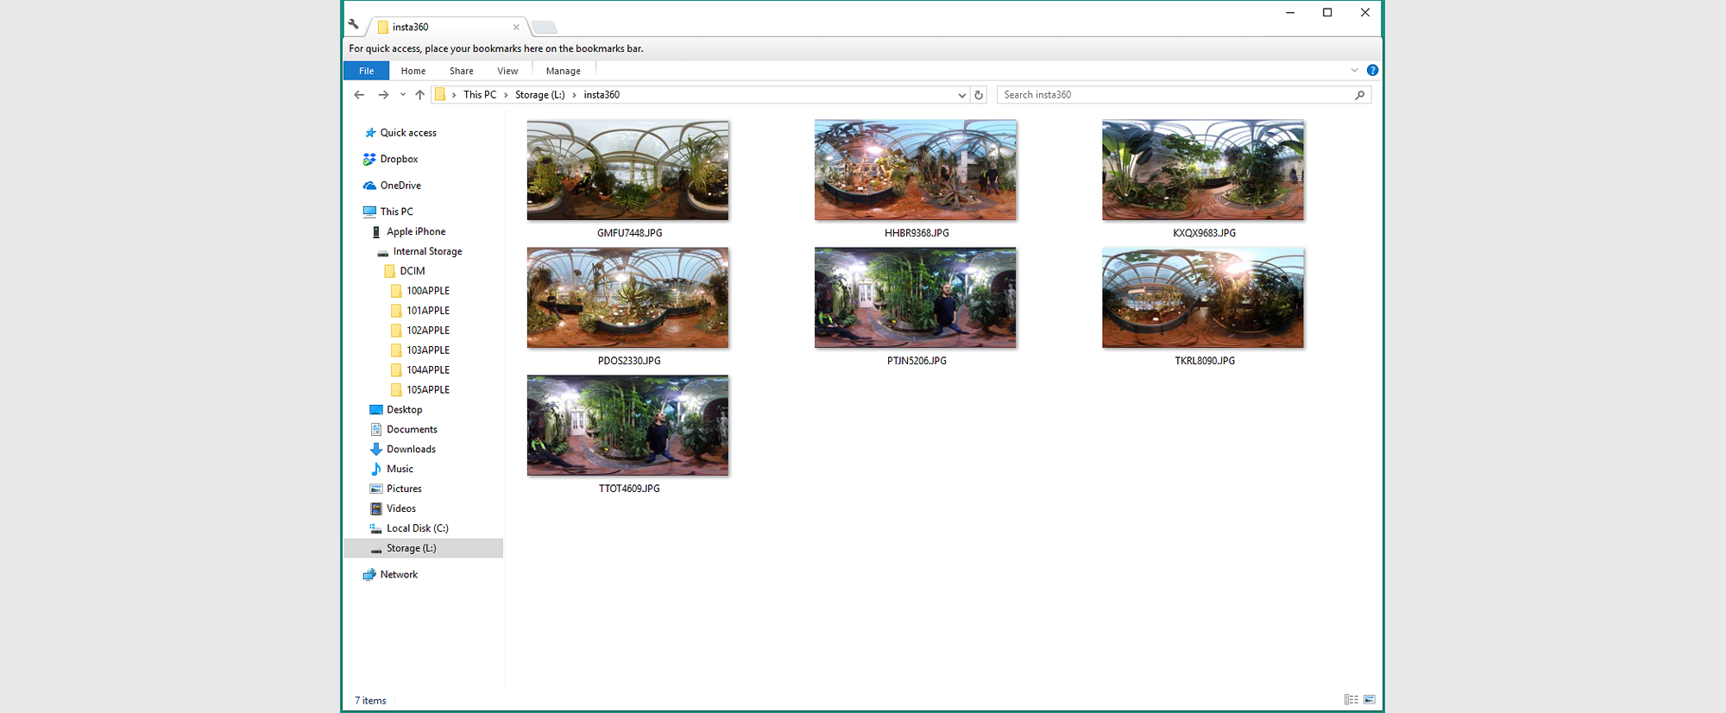This screenshot has height=713, width=1726.
Task: Select the 101APPLE folder
Action: (x=420, y=311)
